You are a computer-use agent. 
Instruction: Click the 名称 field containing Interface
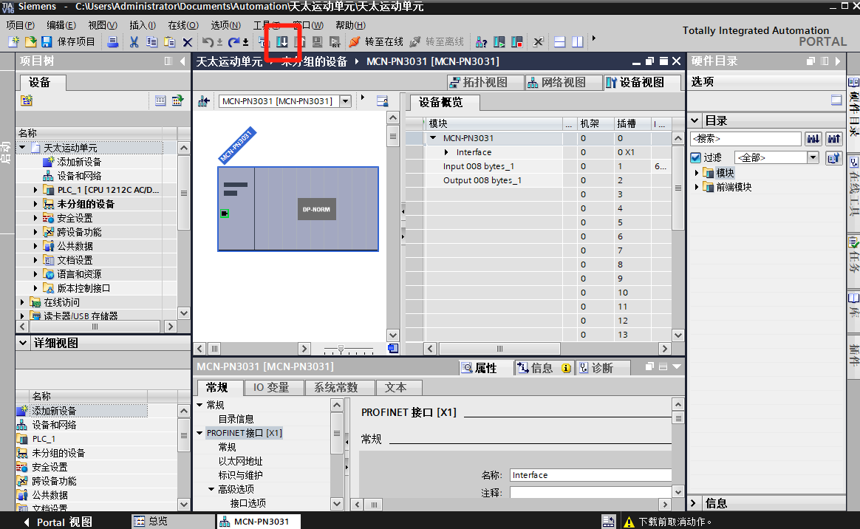point(591,475)
